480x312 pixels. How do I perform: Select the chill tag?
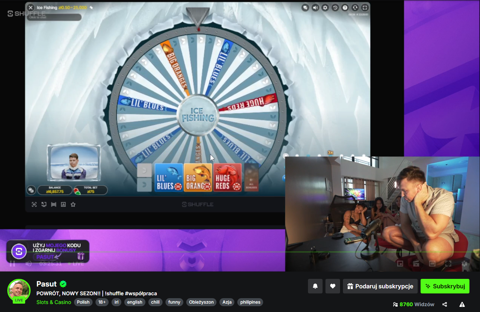[155, 302]
